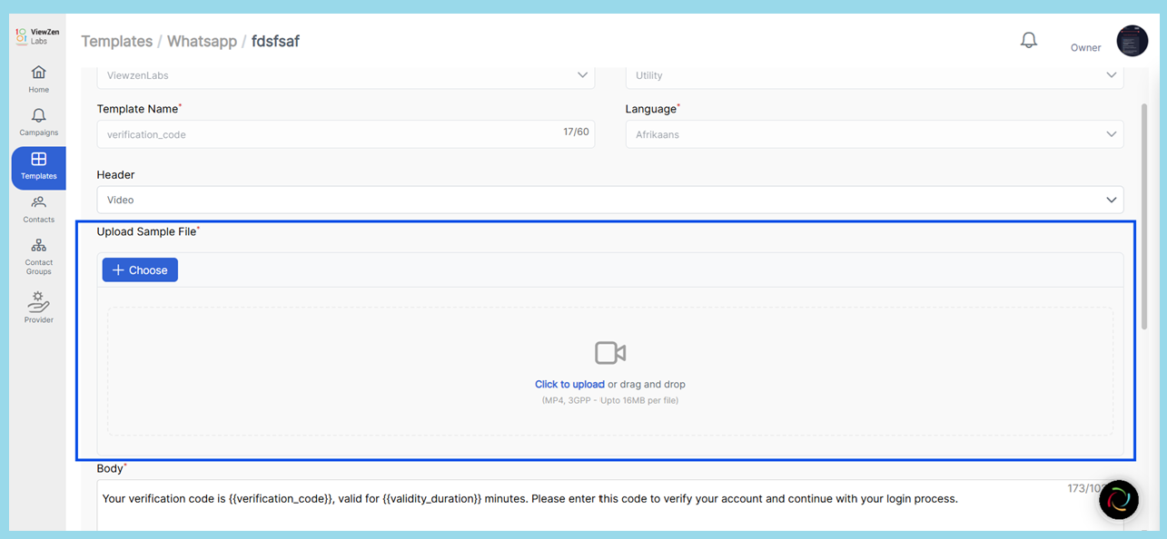Open notifications bell icon
Image resolution: width=1167 pixels, height=539 pixels.
pyautogui.click(x=1028, y=40)
